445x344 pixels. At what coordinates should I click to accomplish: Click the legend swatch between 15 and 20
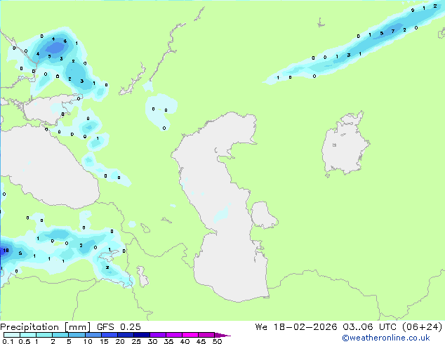point(109,335)
